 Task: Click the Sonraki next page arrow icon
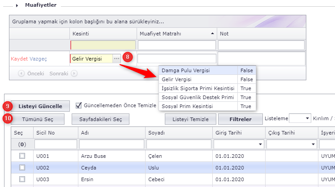coord(74,74)
